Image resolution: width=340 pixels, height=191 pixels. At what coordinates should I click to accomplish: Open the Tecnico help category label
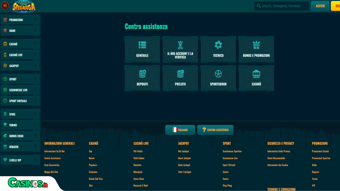(x=218, y=56)
